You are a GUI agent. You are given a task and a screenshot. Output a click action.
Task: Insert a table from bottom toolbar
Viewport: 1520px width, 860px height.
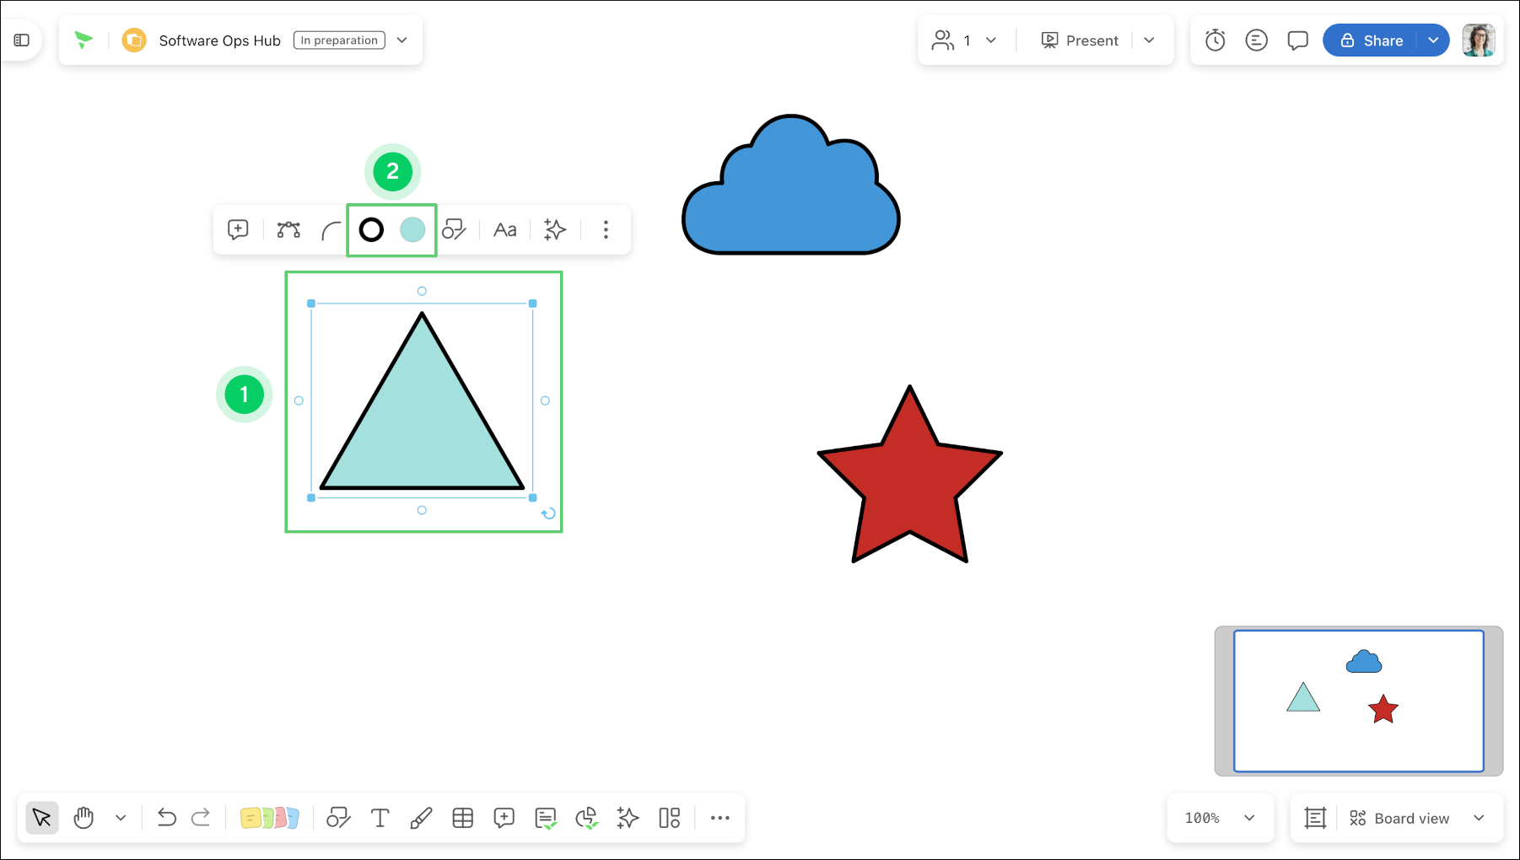pos(462,818)
